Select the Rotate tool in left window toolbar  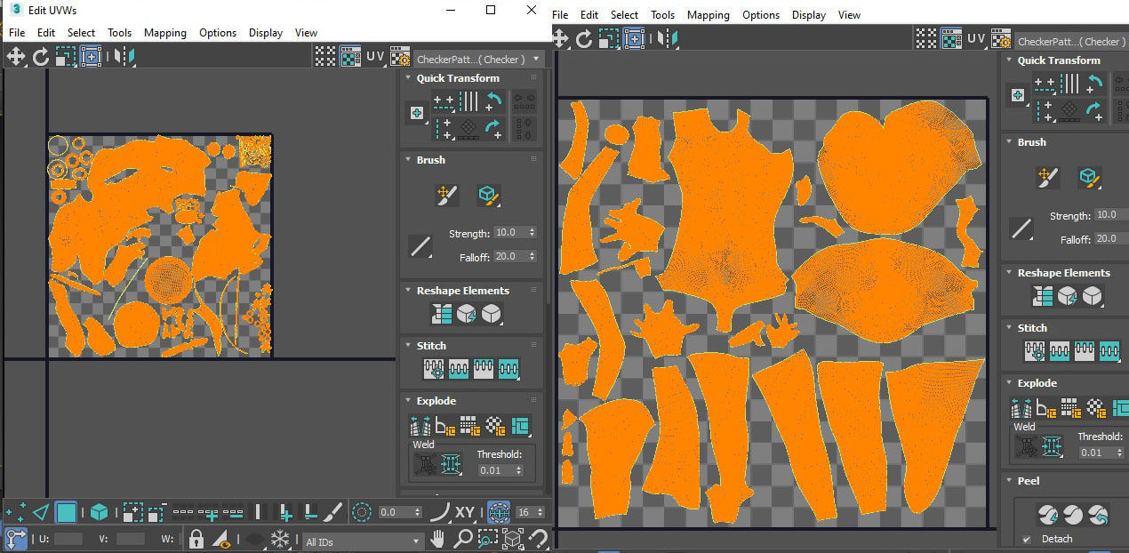[41, 57]
